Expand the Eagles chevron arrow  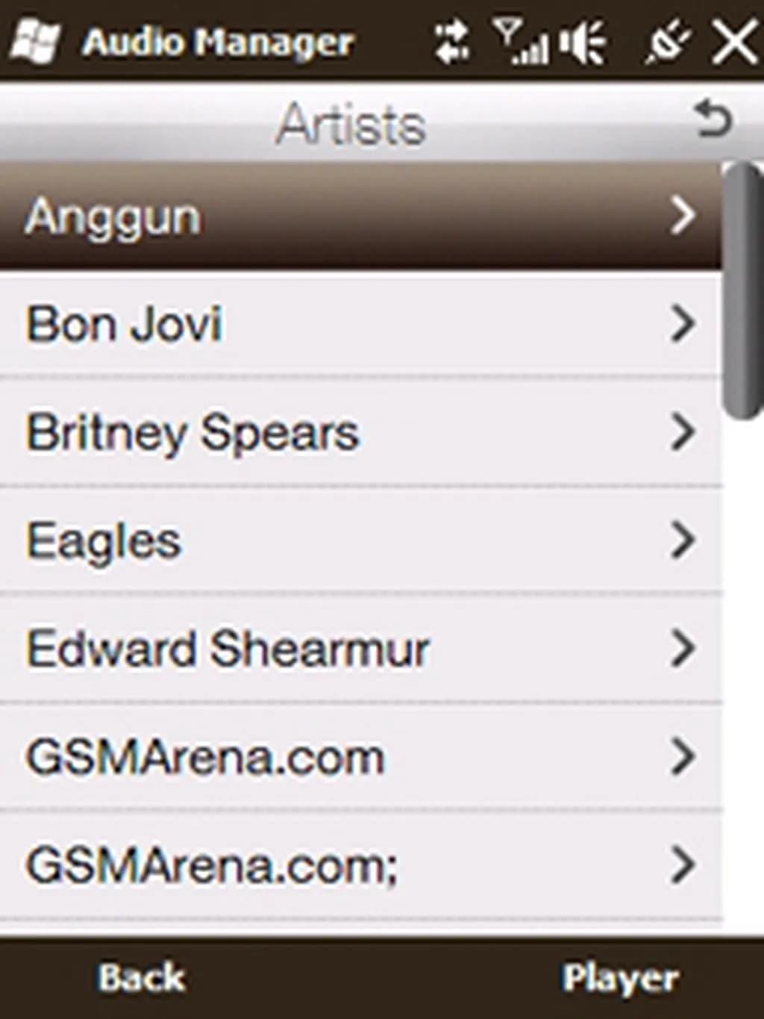(x=682, y=540)
